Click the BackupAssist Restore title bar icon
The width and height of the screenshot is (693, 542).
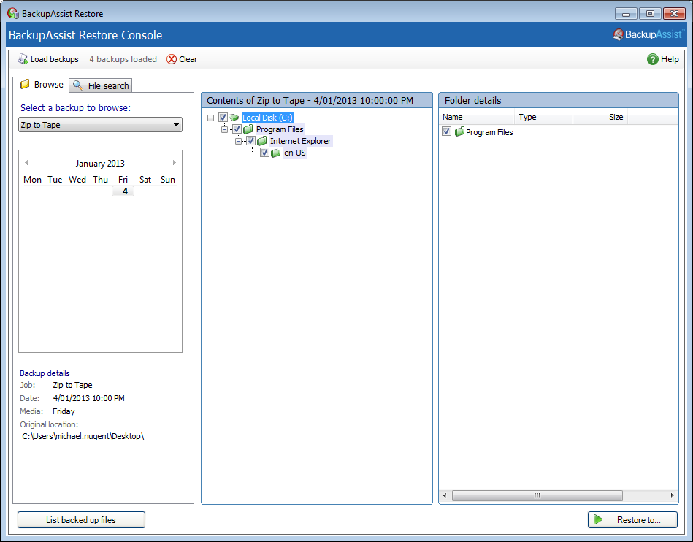13,13
